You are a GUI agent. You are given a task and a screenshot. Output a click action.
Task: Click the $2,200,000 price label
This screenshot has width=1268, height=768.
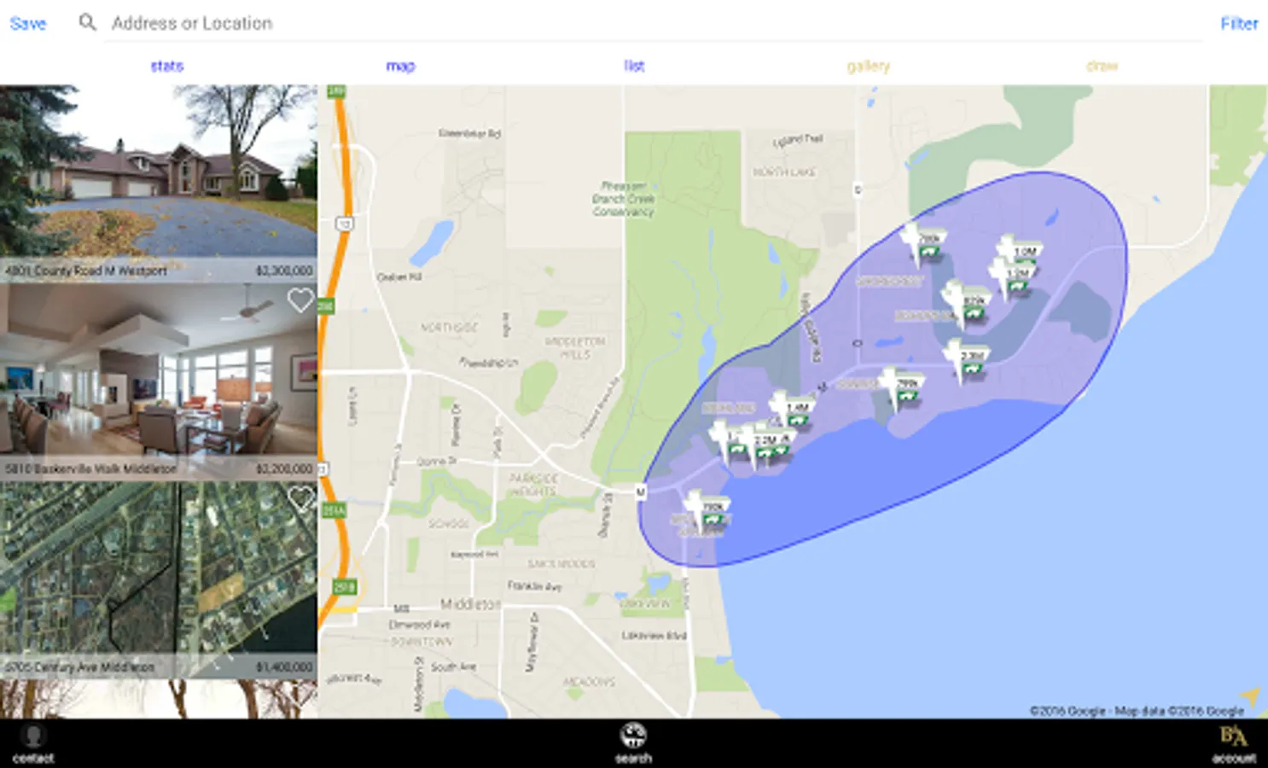284,468
